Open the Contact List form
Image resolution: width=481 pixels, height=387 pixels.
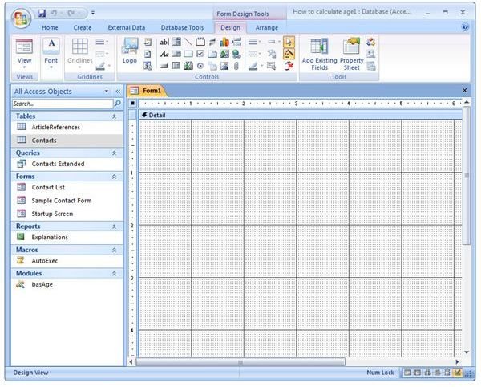pyautogui.click(x=48, y=187)
